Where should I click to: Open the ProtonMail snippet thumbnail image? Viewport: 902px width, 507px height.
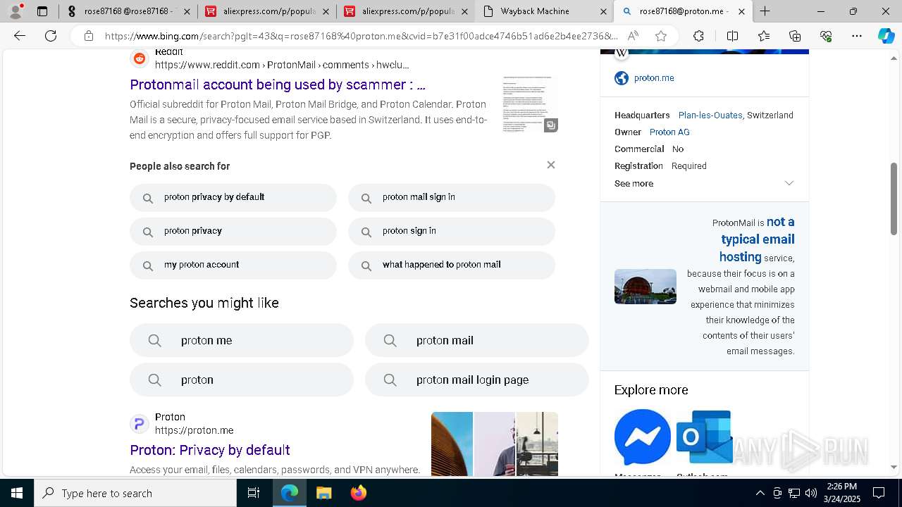pos(645,287)
